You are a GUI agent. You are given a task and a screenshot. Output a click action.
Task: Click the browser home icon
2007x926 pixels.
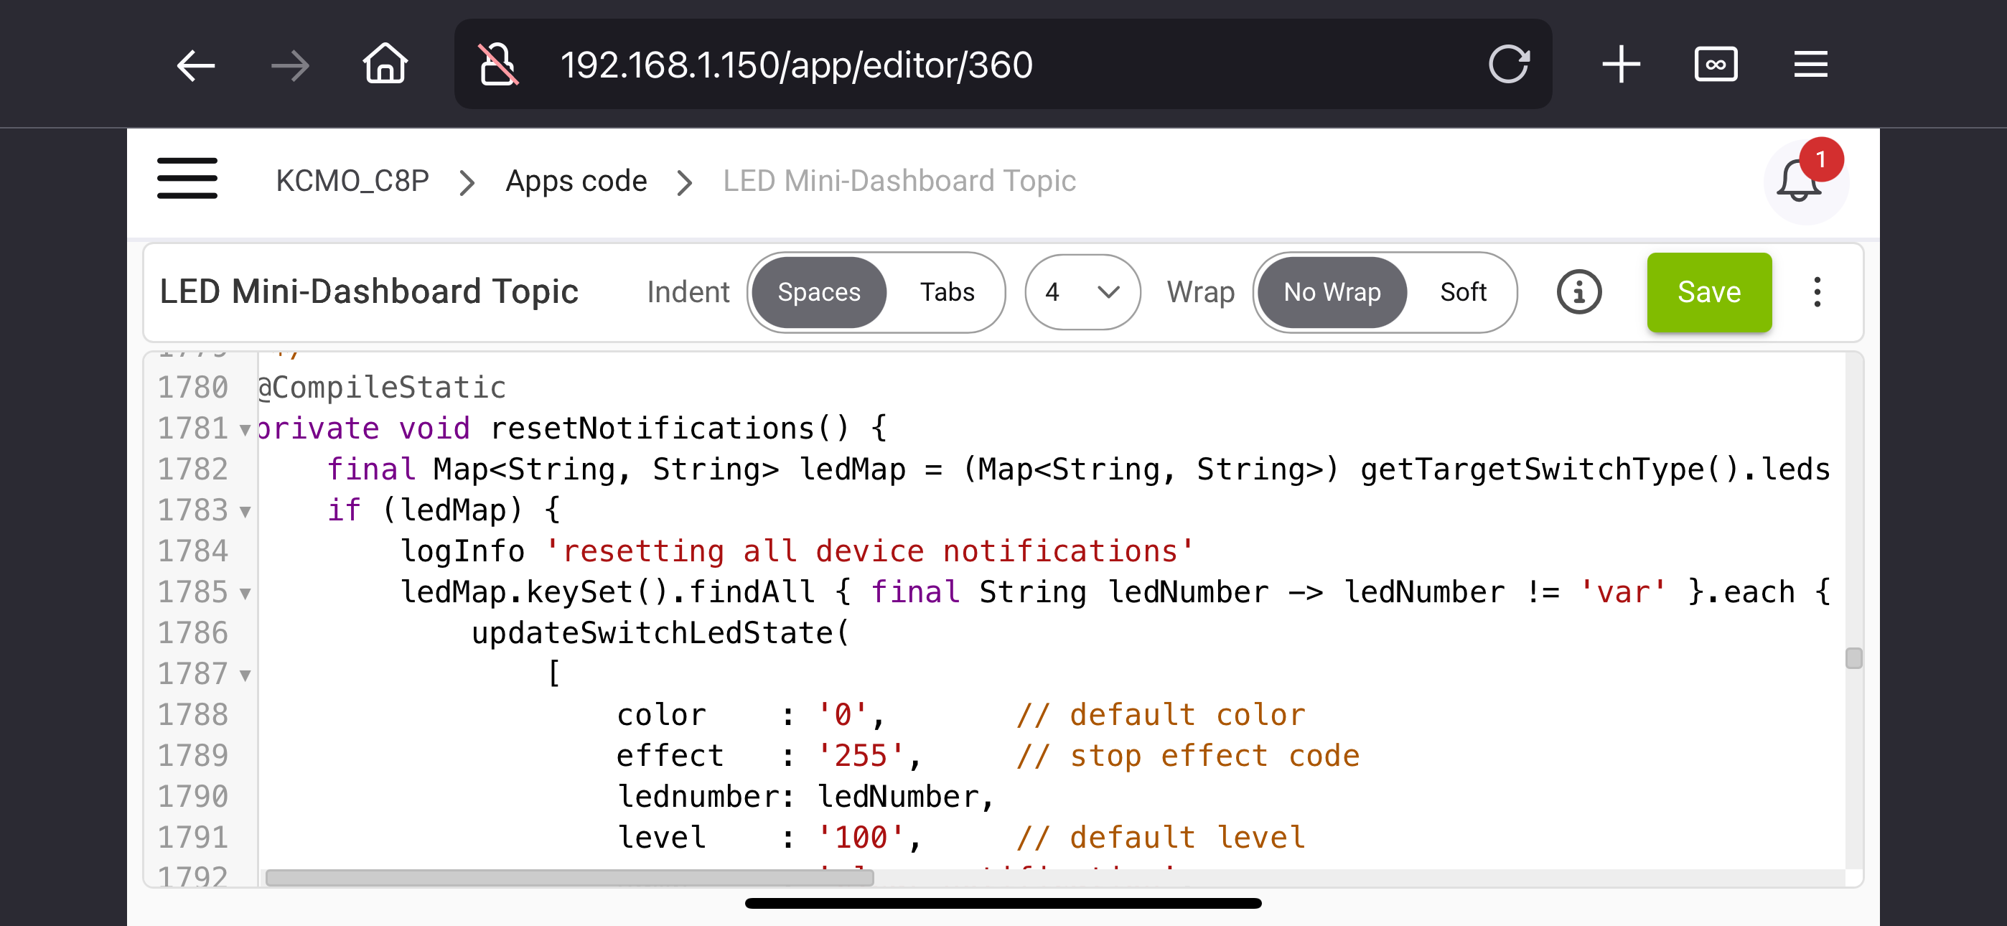(x=385, y=65)
